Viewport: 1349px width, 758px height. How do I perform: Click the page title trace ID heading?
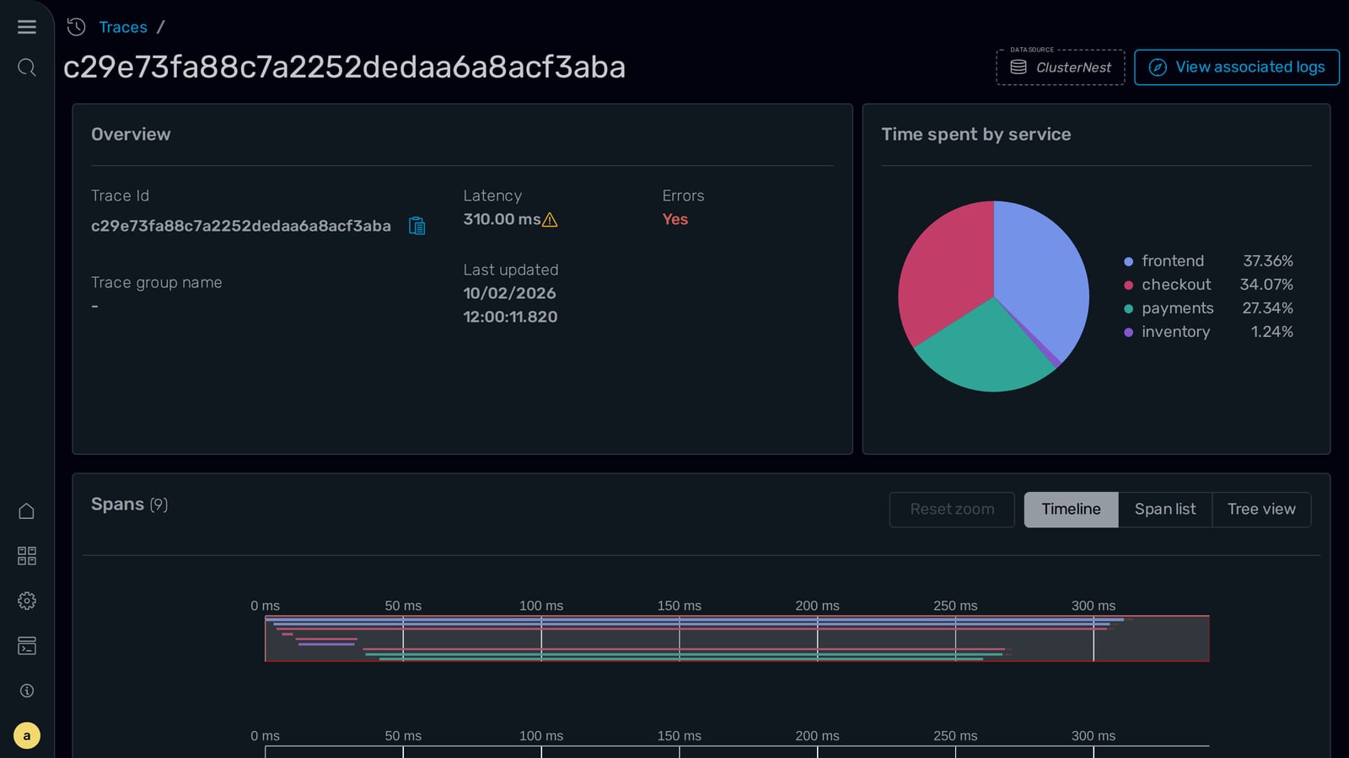[344, 67]
